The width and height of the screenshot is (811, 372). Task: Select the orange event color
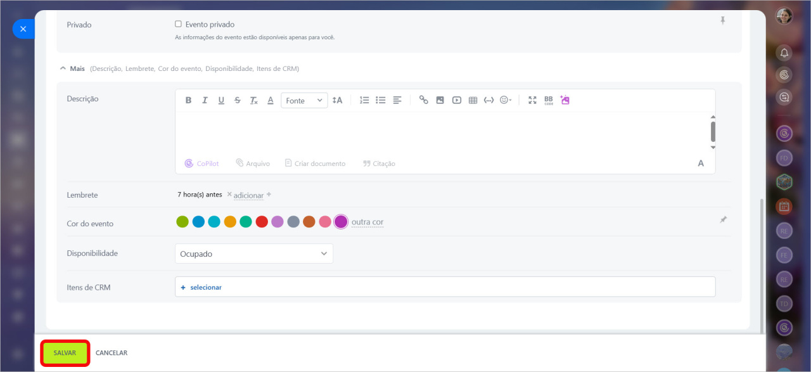point(230,222)
